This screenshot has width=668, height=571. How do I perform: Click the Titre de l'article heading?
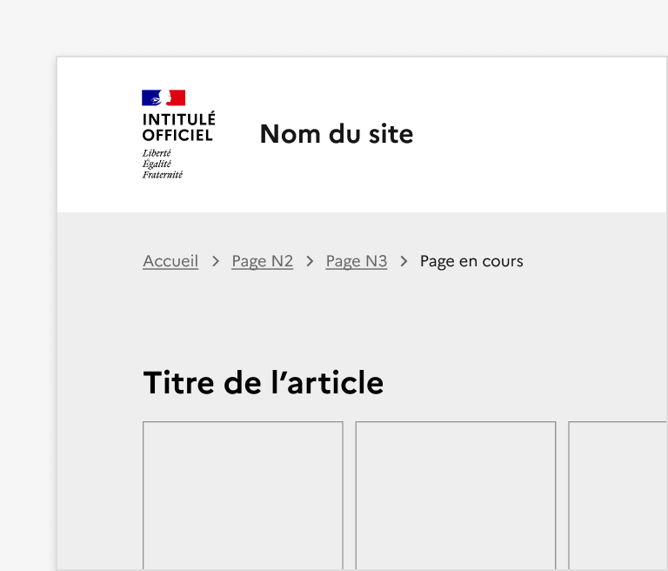[x=263, y=383]
